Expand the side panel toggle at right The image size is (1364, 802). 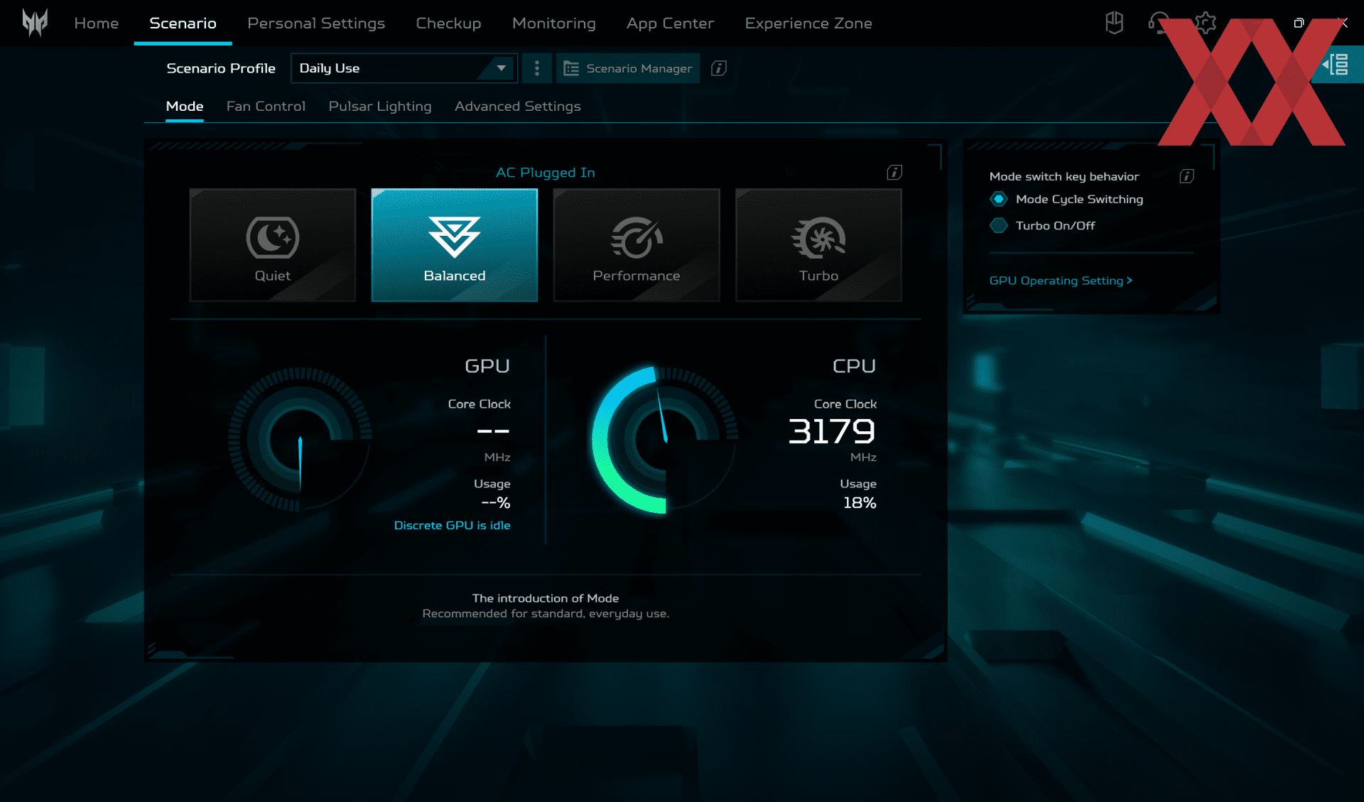tap(1337, 65)
